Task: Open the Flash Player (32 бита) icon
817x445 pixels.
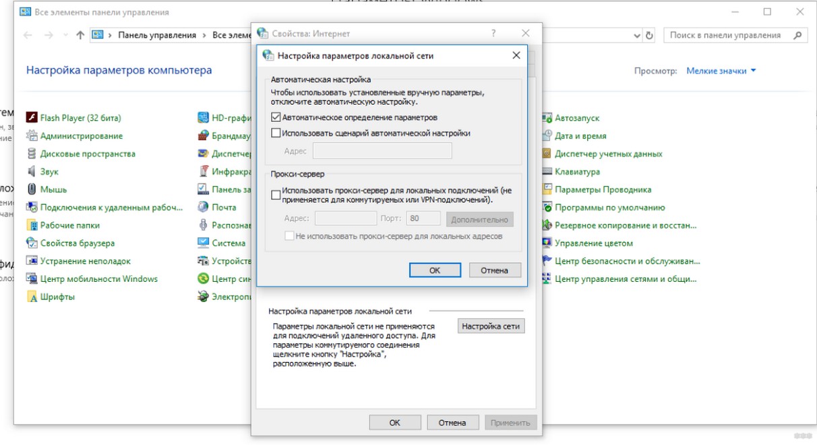Action: (31, 118)
